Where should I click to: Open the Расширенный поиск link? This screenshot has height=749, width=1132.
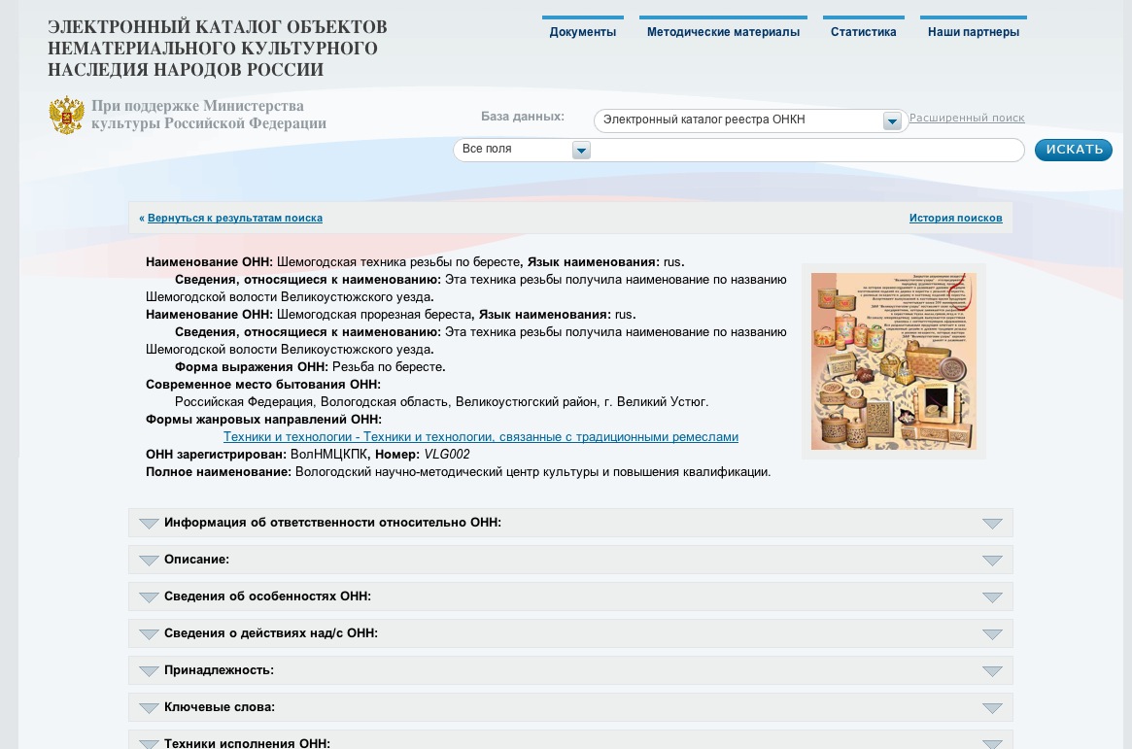967,118
